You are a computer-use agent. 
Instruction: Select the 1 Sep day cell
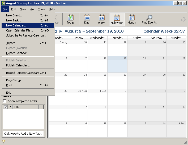tap(98, 97)
